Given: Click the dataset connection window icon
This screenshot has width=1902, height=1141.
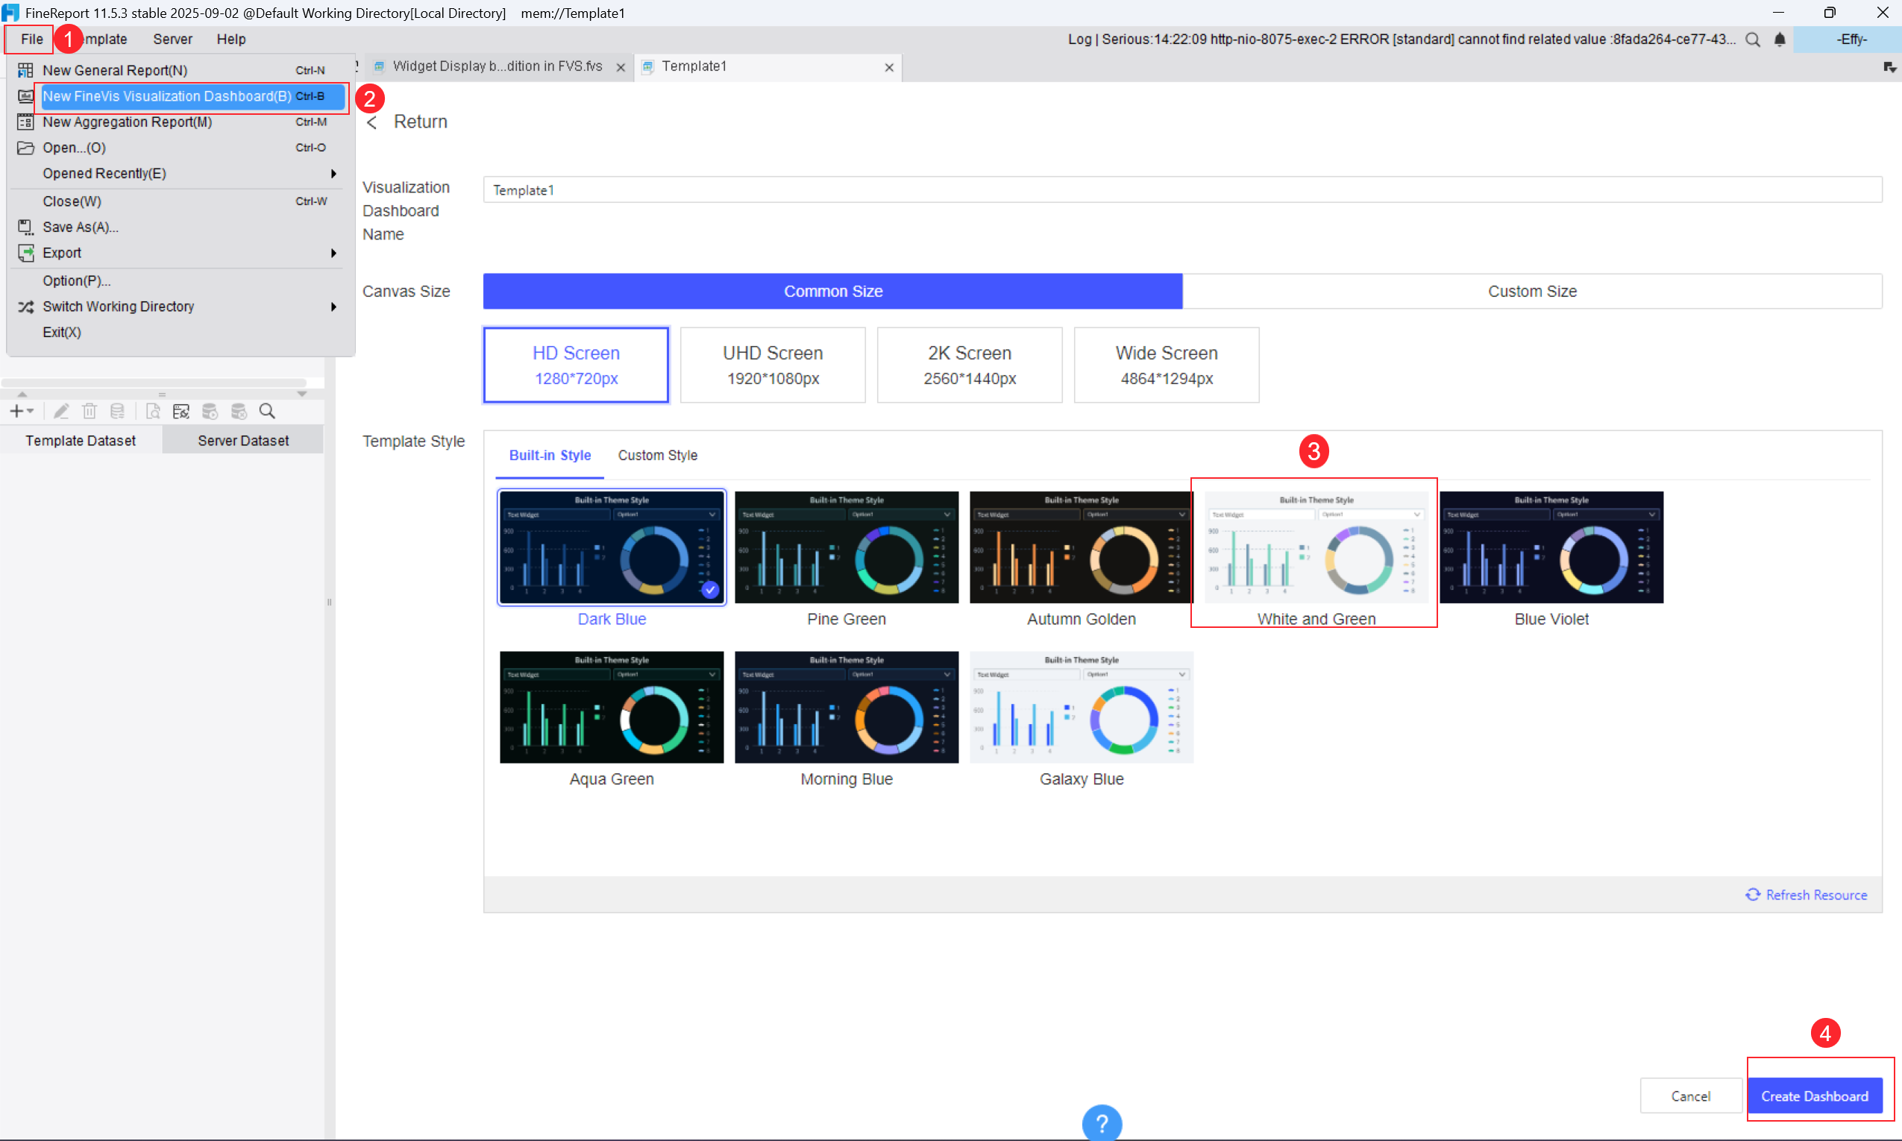Looking at the screenshot, I should (x=181, y=412).
